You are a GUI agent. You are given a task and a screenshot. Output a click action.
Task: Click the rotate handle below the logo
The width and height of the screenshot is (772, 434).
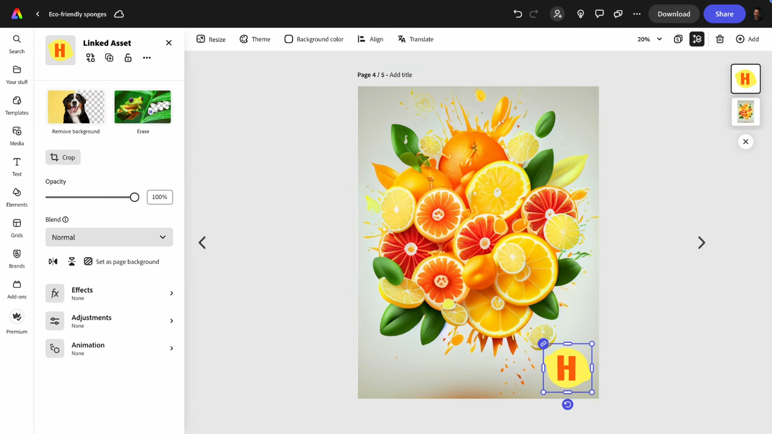coord(567,405)
